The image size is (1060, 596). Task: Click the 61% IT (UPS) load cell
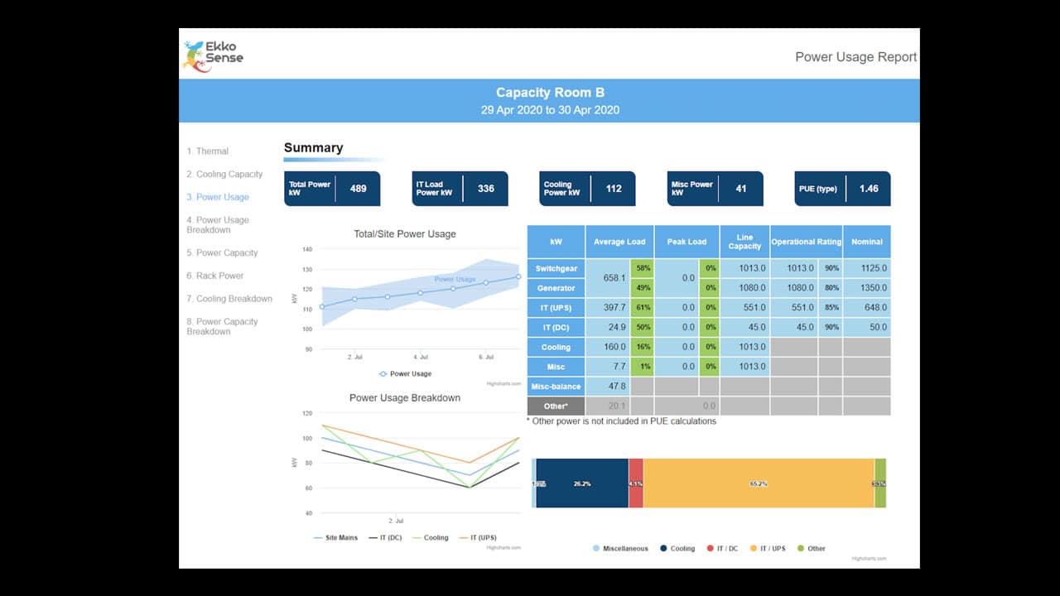pos(642,307)
